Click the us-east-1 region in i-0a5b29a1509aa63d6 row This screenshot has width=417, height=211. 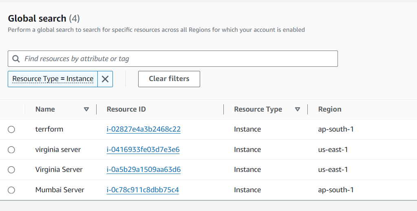pyautogui.click(x=333, y=169)
